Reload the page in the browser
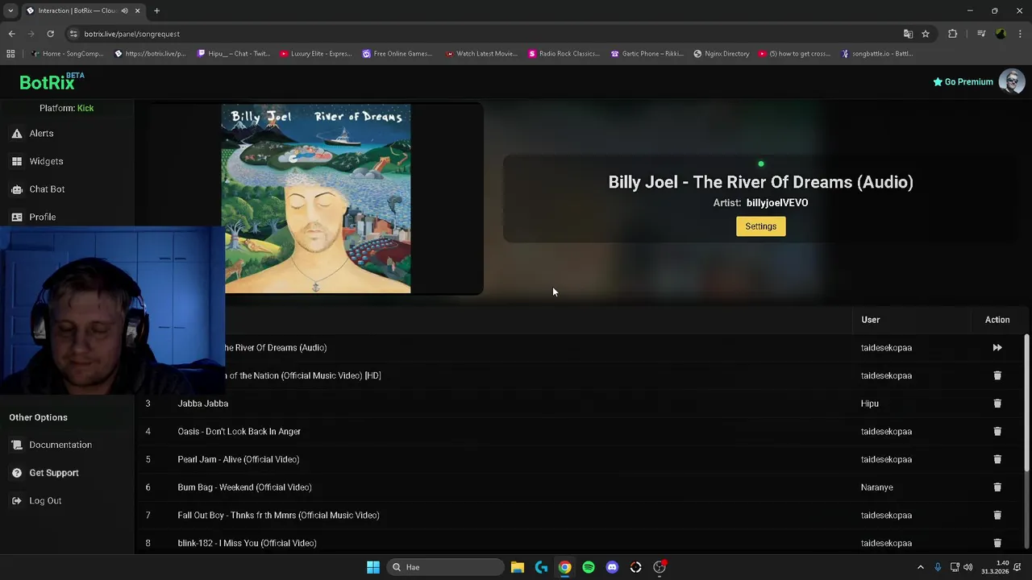Screen dimensions: 1032x580 coord(50,34)
